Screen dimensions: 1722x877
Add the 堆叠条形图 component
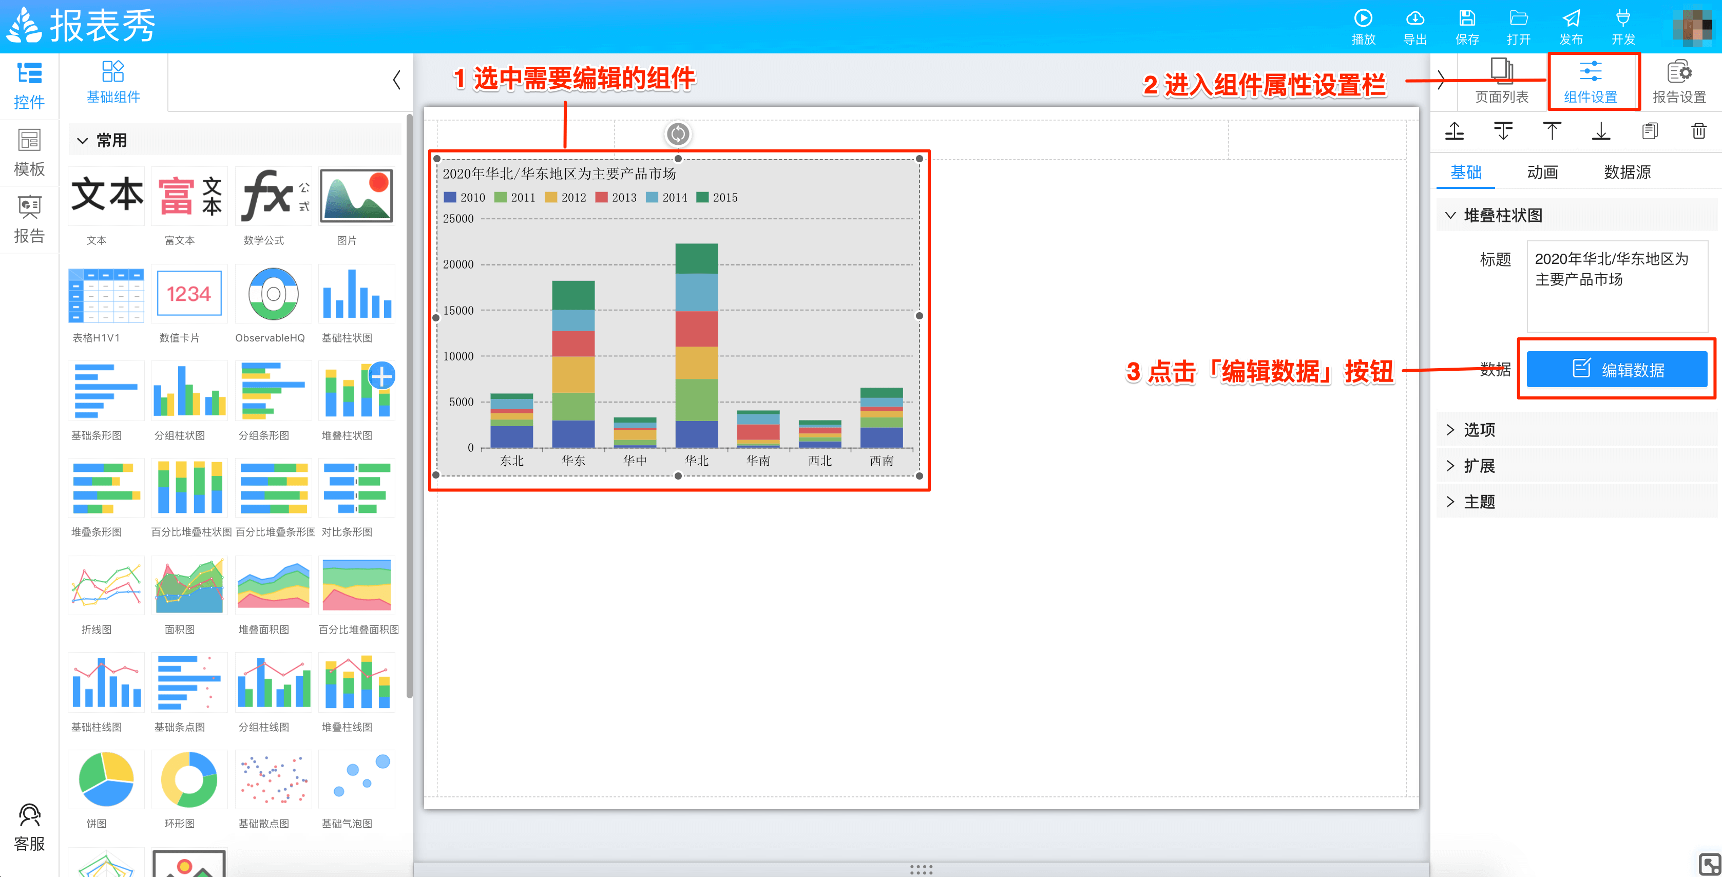(106, 488)
